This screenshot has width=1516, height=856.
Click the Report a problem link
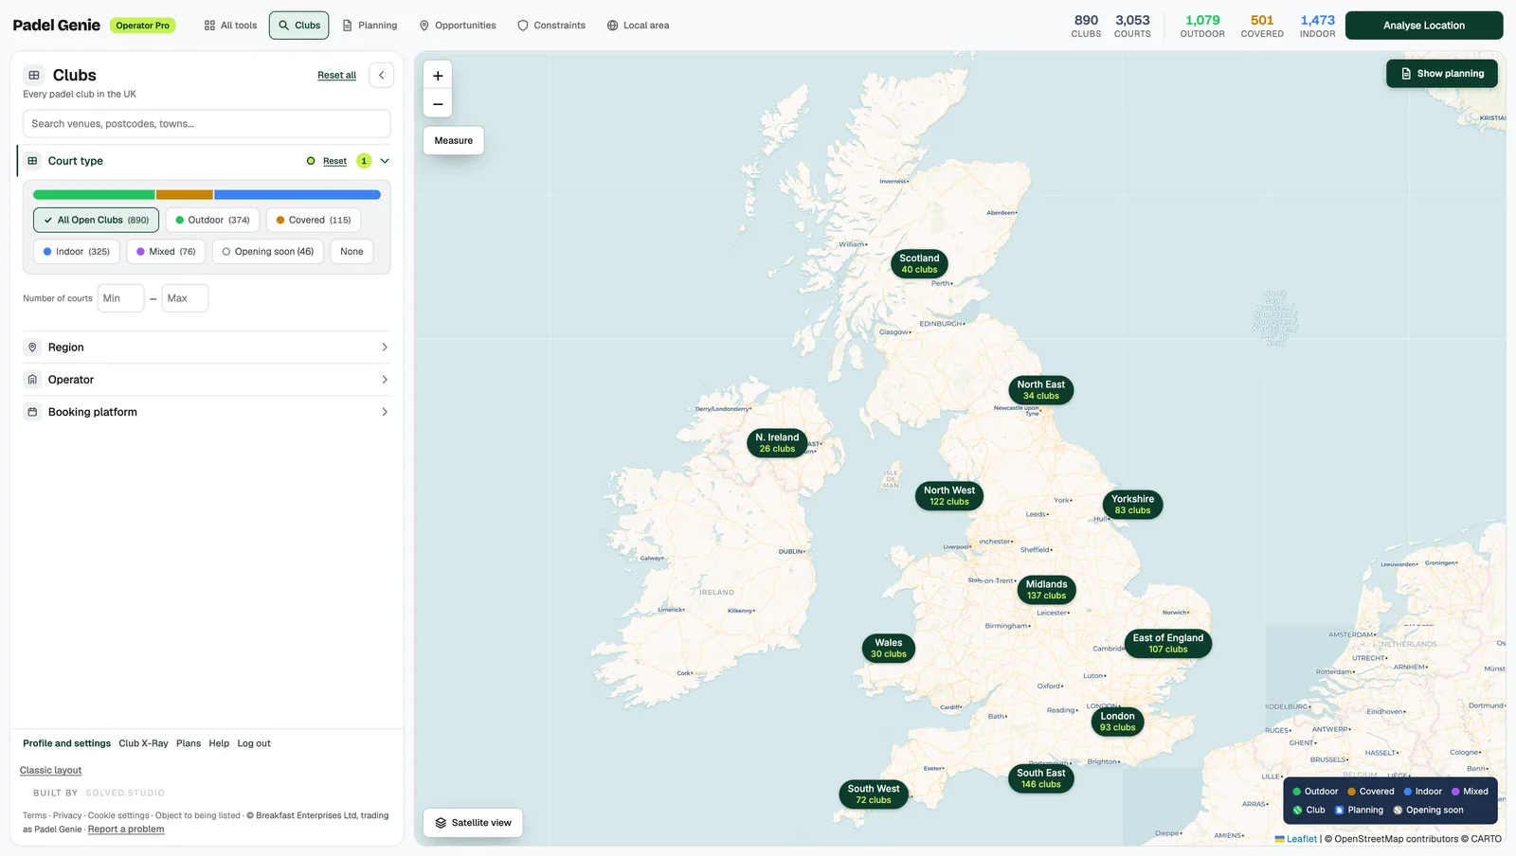(x=126, y=829)
